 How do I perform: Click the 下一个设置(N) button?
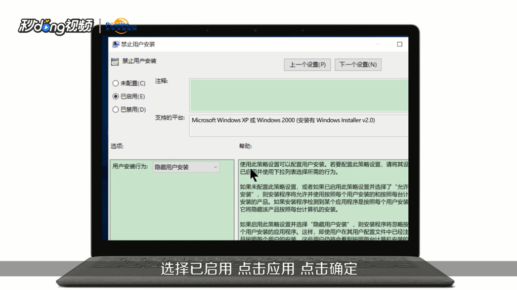tap(358, 65)
